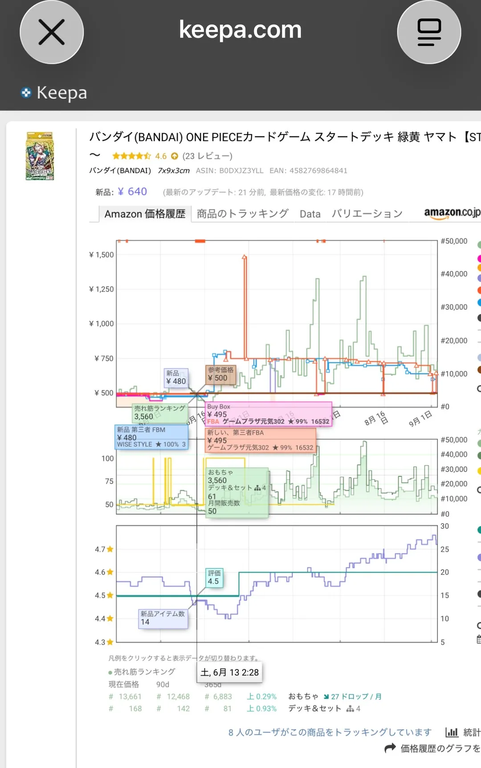481x768 pixels.
Task: Click the ASIN: B0DXJZ3YLL text
Action: tap(230, 171)
